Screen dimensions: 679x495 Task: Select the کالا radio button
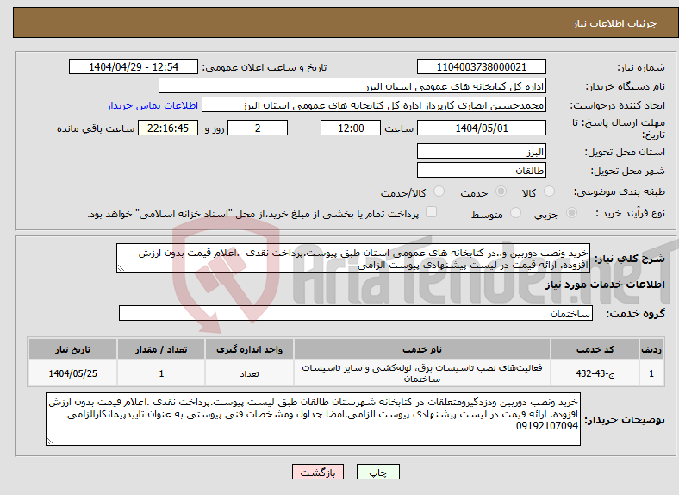point(549,191)
